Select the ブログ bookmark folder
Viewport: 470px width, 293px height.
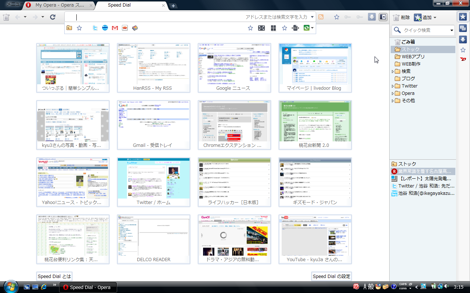coord(405,79)
